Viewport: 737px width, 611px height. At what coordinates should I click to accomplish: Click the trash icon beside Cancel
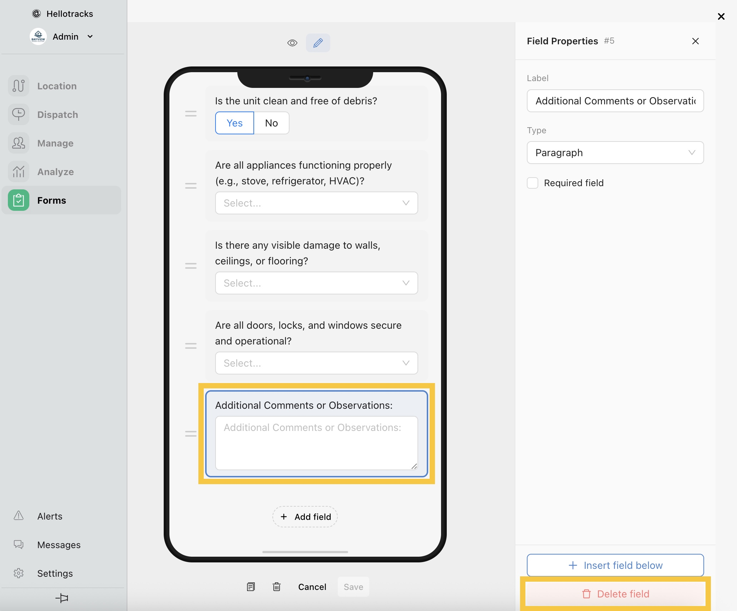[x=276, y=587]
